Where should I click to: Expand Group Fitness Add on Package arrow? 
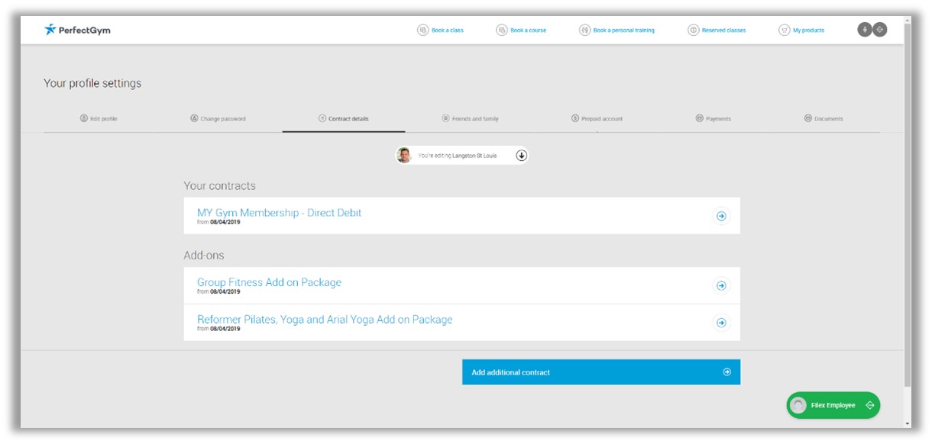(720, 286)
